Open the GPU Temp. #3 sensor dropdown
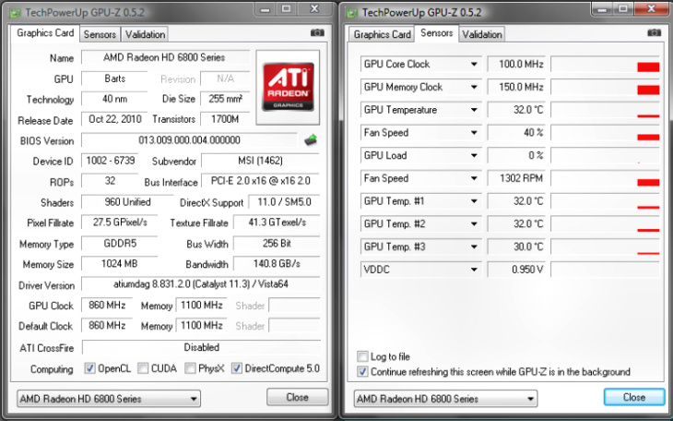This screenshot has width=673, height=421. 474,247
